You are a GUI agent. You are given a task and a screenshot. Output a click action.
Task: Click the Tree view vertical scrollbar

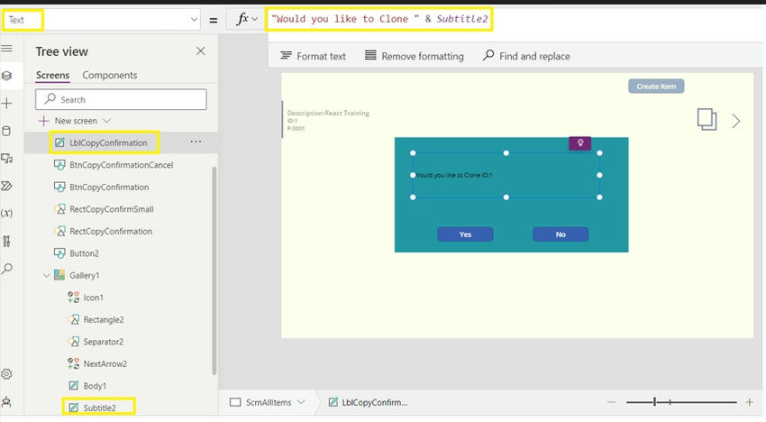pos(214,271)
